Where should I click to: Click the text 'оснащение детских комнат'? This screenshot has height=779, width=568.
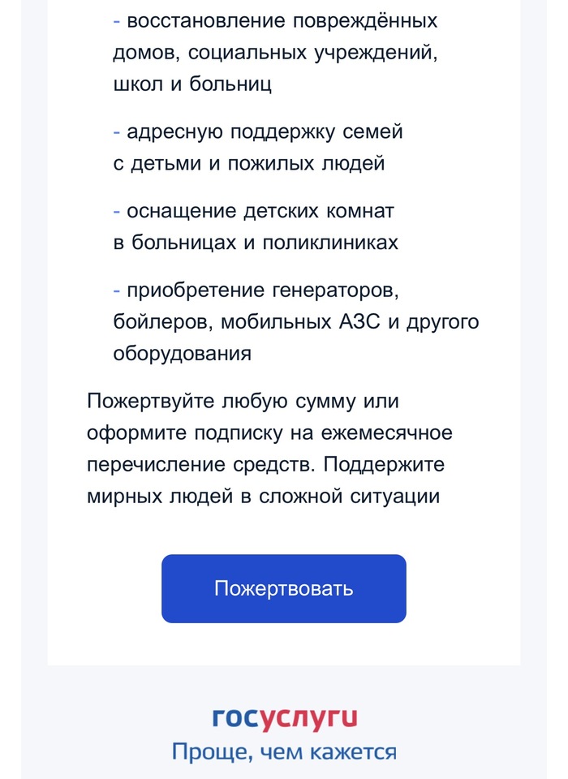point(260,212)
